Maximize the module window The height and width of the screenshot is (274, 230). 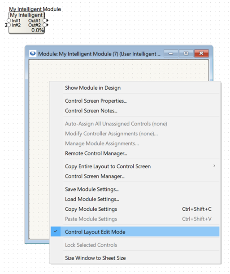pos(186,53)
